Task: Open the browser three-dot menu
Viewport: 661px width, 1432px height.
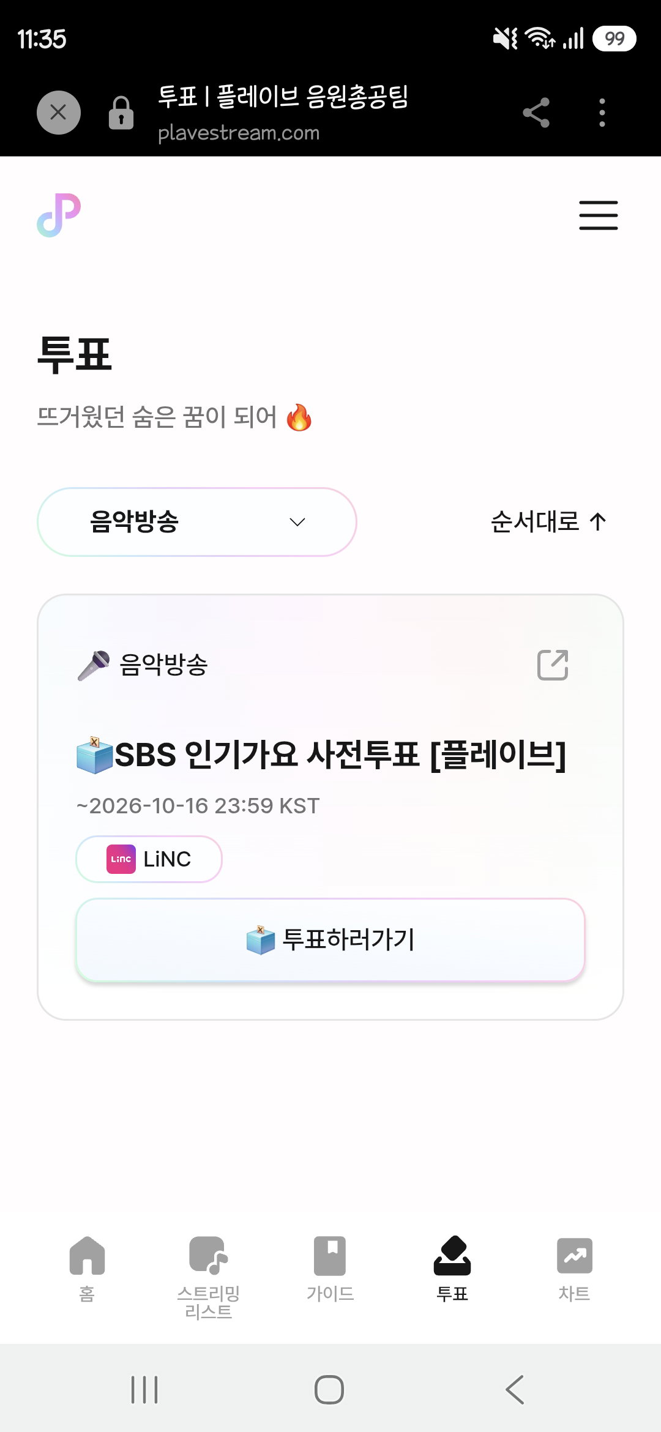Action: (602, 113)
